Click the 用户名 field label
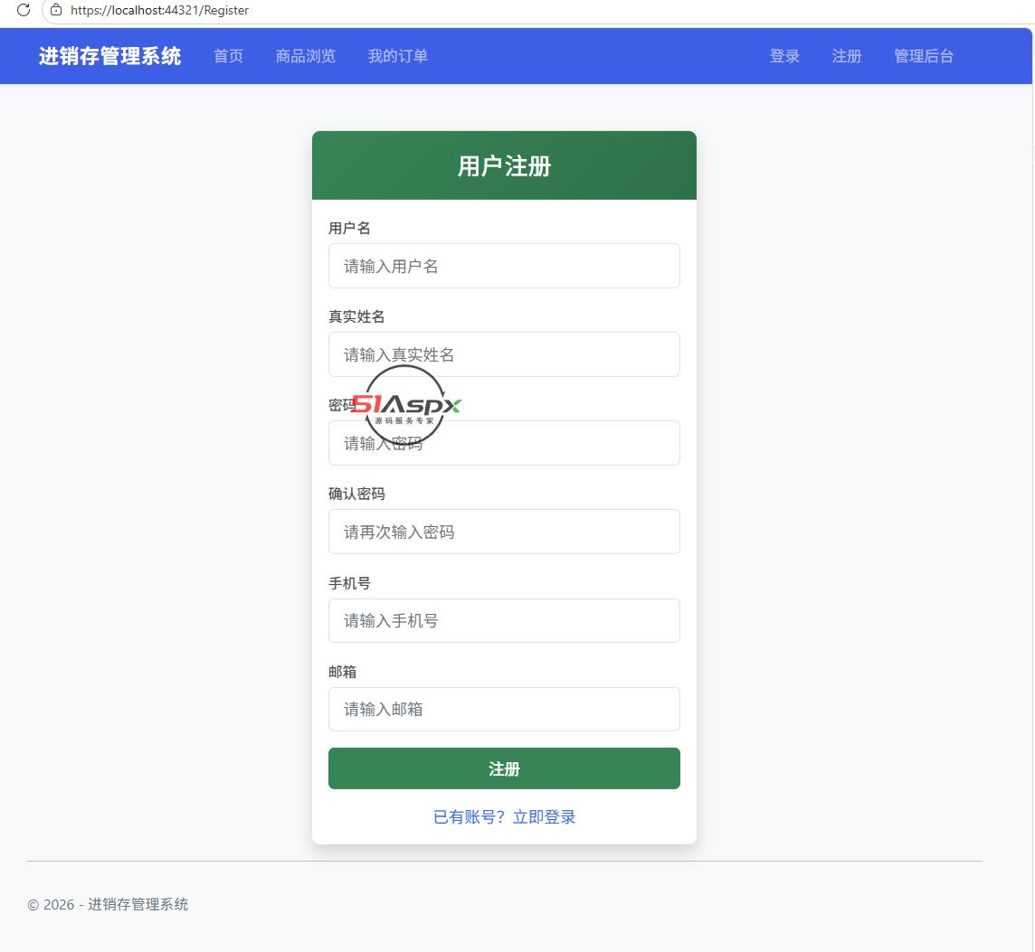 [350, 228]
